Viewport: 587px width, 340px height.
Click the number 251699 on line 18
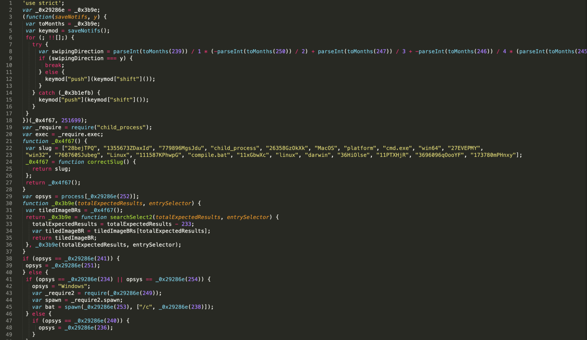point(71,120)
